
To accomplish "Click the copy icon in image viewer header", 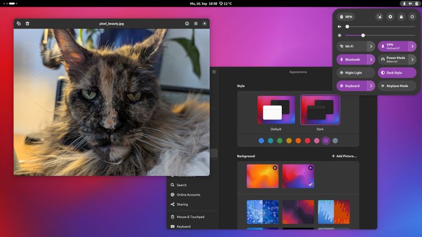I will (19, 24).
